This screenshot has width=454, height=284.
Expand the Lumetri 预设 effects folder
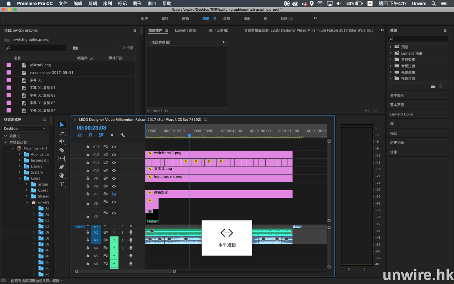tap(391, 53)
